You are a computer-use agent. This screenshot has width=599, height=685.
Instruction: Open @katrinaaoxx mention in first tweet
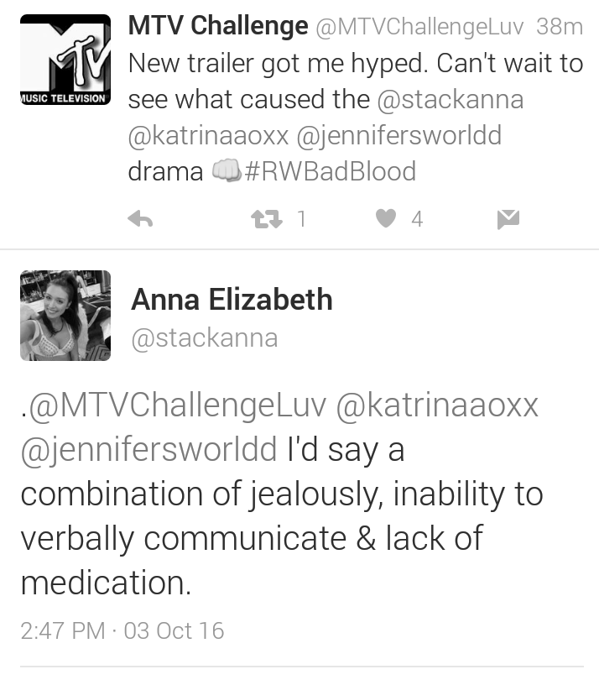click(x=208, y=135)
